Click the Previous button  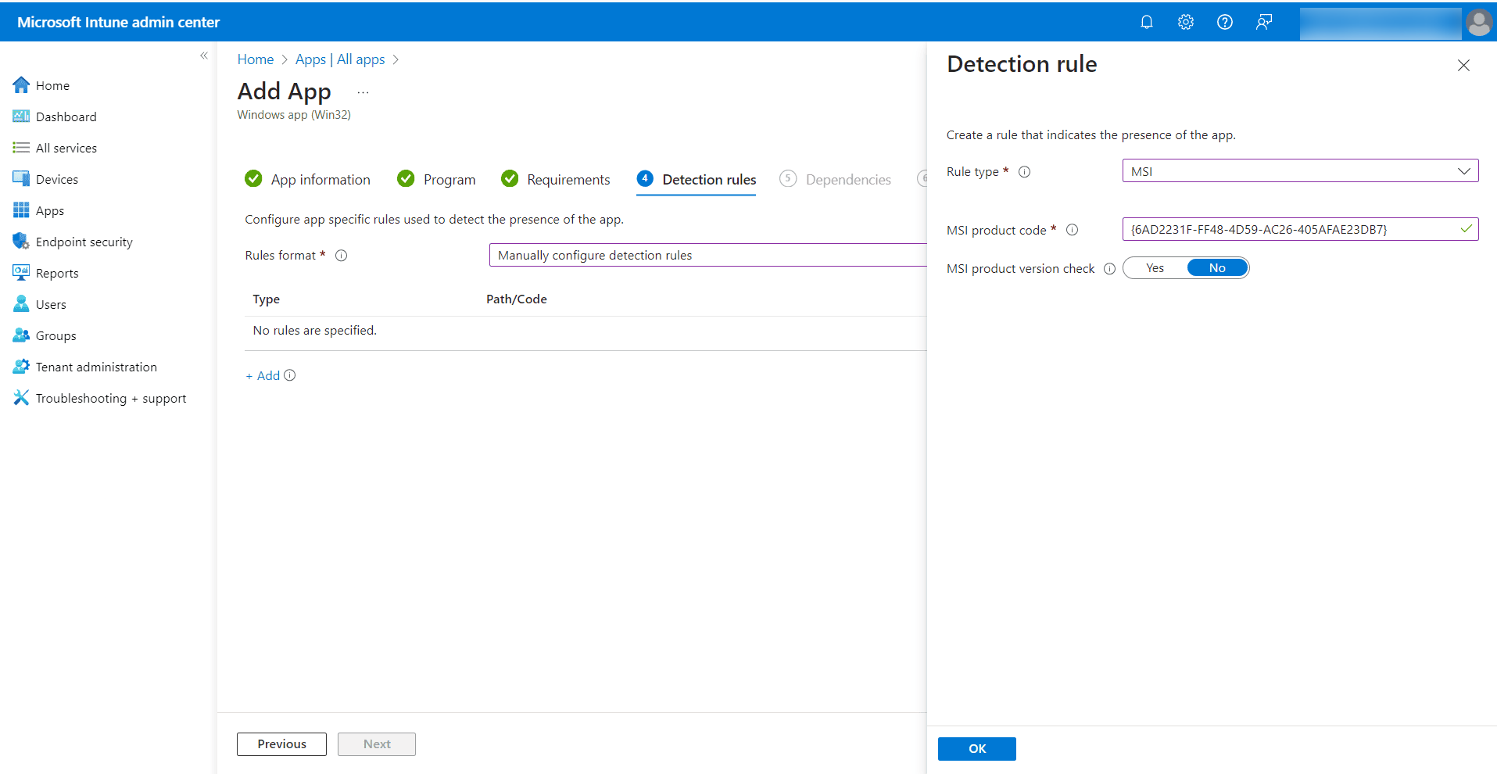281,744
